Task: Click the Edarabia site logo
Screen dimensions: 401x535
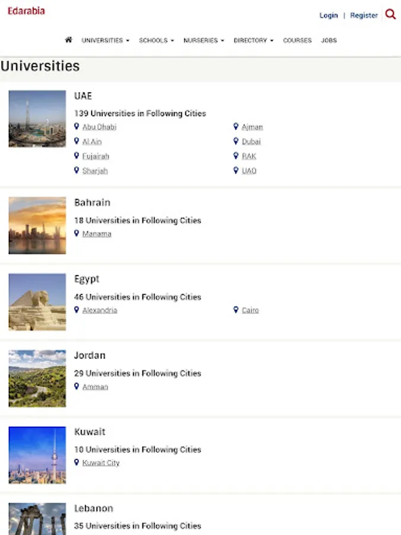Action: point(26,11)
